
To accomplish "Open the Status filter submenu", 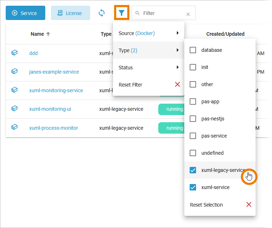I will tap(148, 68).
